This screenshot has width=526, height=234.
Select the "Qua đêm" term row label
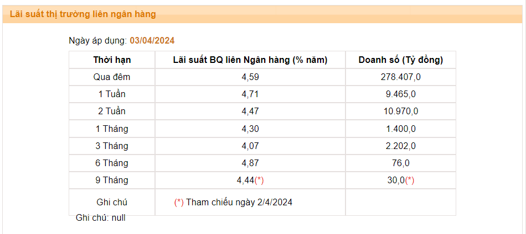112,77
